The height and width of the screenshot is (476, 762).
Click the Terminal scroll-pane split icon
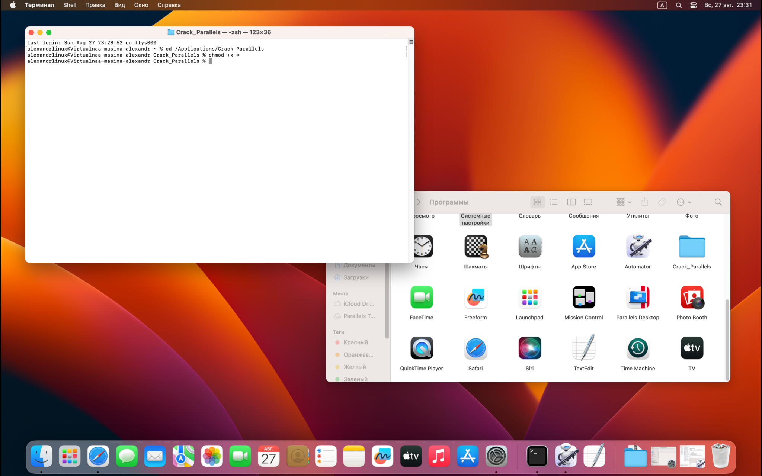coord(411,42)
